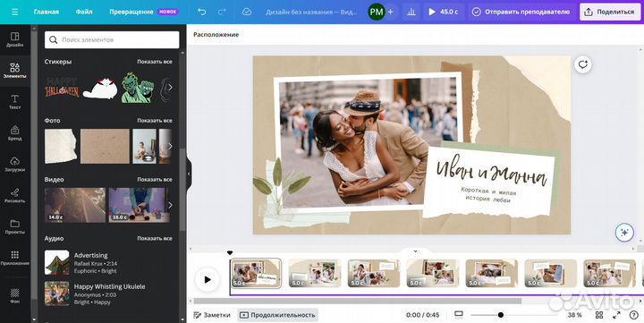Select the third timeline scene thumbnail
Viewport: 644px width, 323px height.
click(374, 273)
